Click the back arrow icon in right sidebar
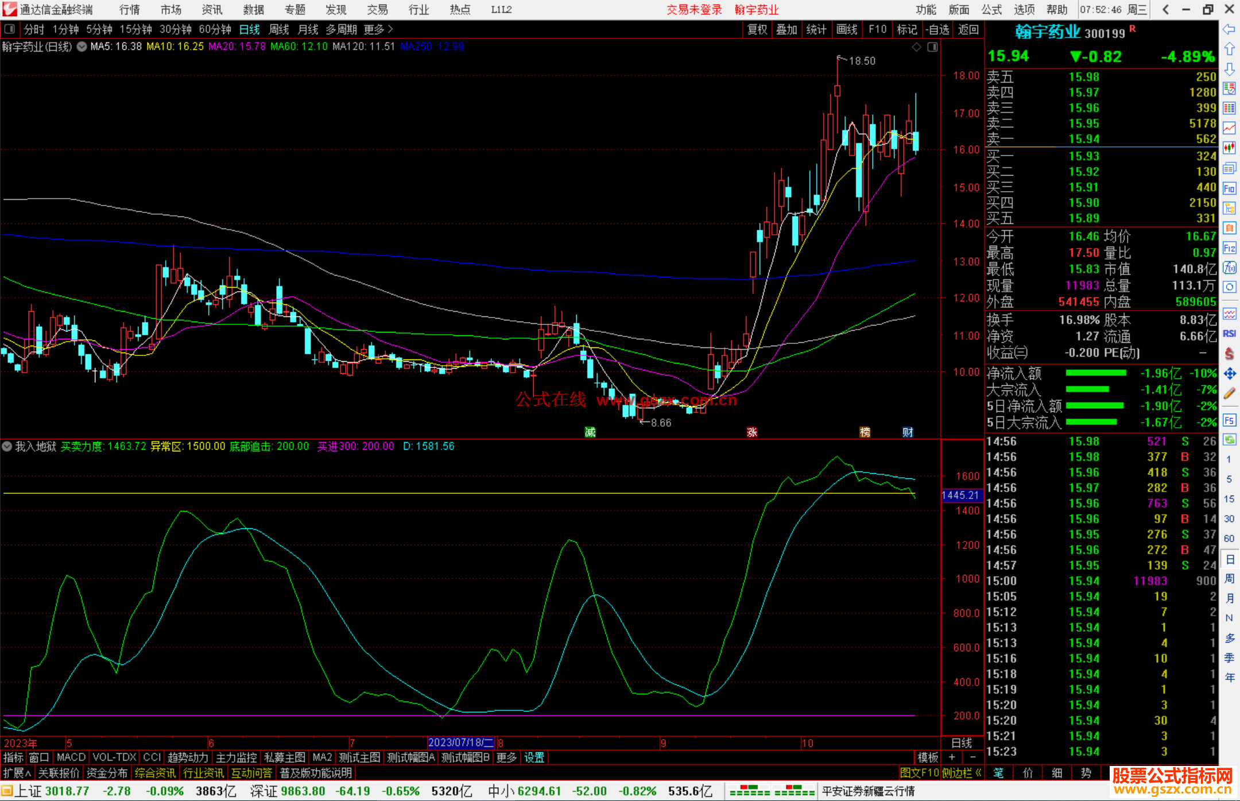The height and width of the screenshot is (801, 1240). [1229, 29]
